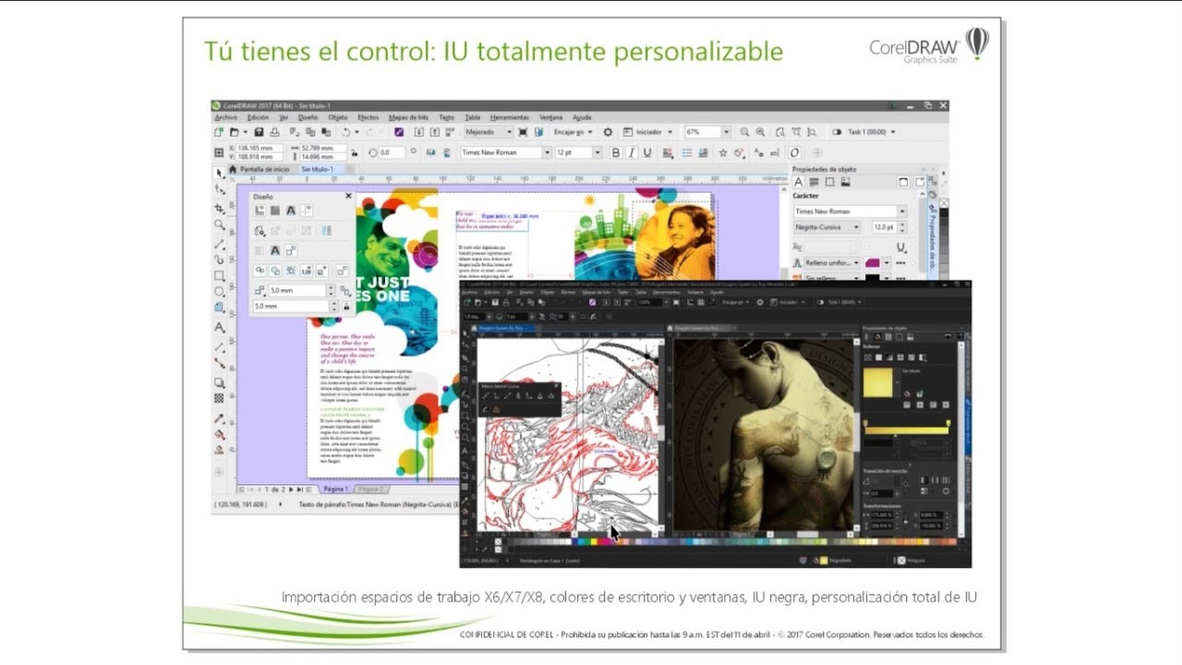The height and width of the screenshot is (665, 1182).
Task: Click the Save floppy disk icon in the light window
Action: coord(259,132)
